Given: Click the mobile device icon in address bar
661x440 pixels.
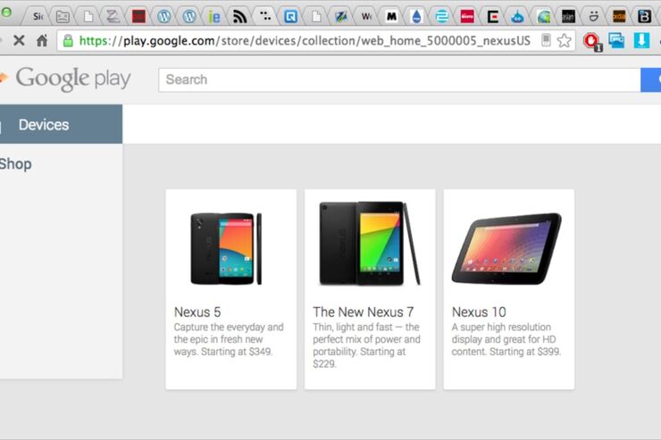Looking at the screenshot, I should coord(546,40).
